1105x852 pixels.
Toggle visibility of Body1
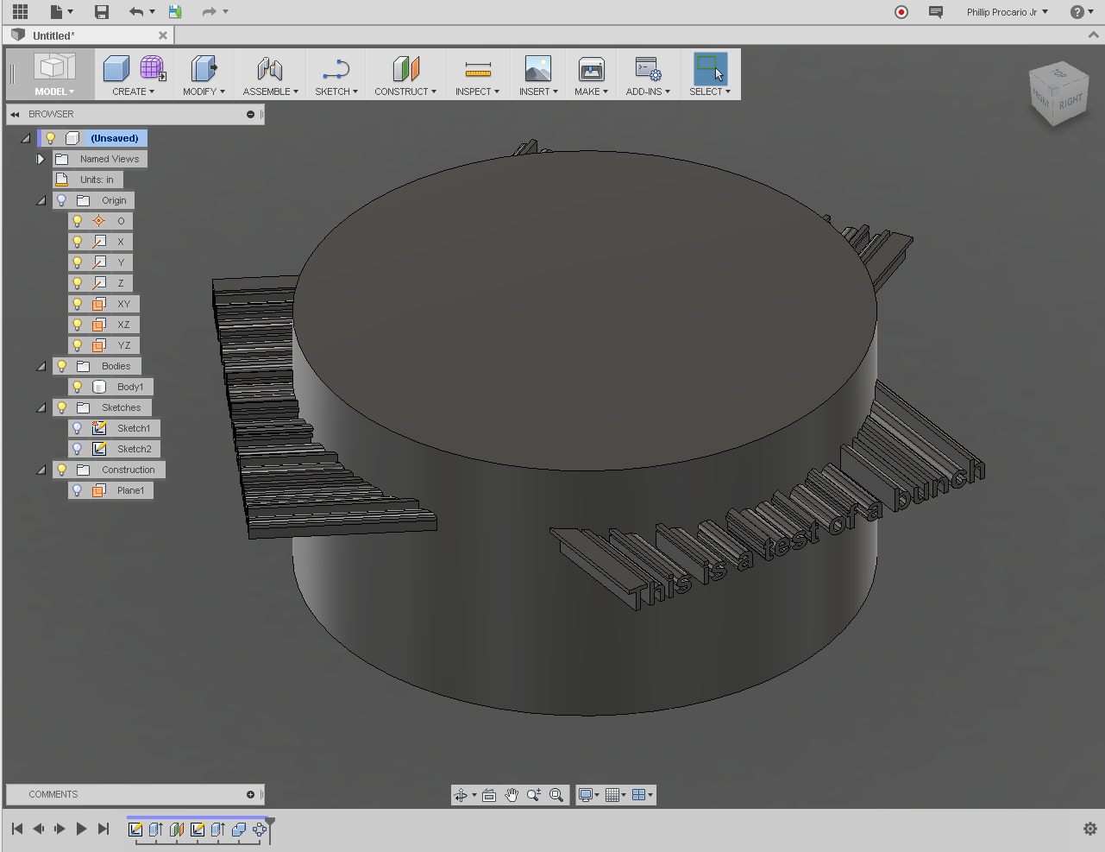pyautogui.click(x=77, y=386)
